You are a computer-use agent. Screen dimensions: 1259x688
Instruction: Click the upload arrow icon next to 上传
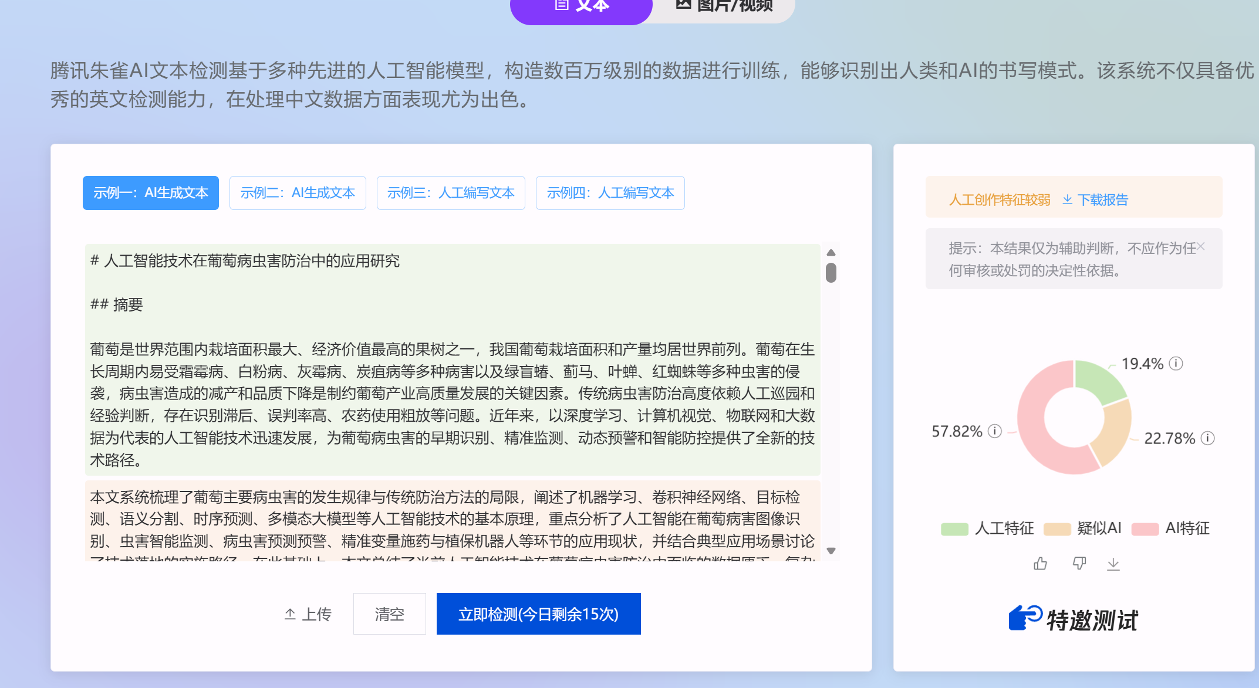290,614
